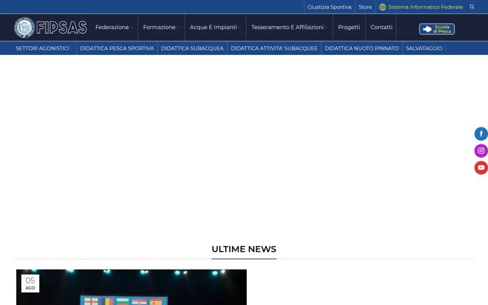The width and height of the screenshot is (488, 305).
Task: Select Didattica Attivita' Subacquee item
Action: [x=274, y=48]
